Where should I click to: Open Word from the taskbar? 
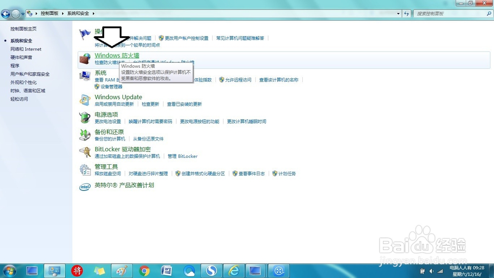pyautogui.click(x=166, y=271)
